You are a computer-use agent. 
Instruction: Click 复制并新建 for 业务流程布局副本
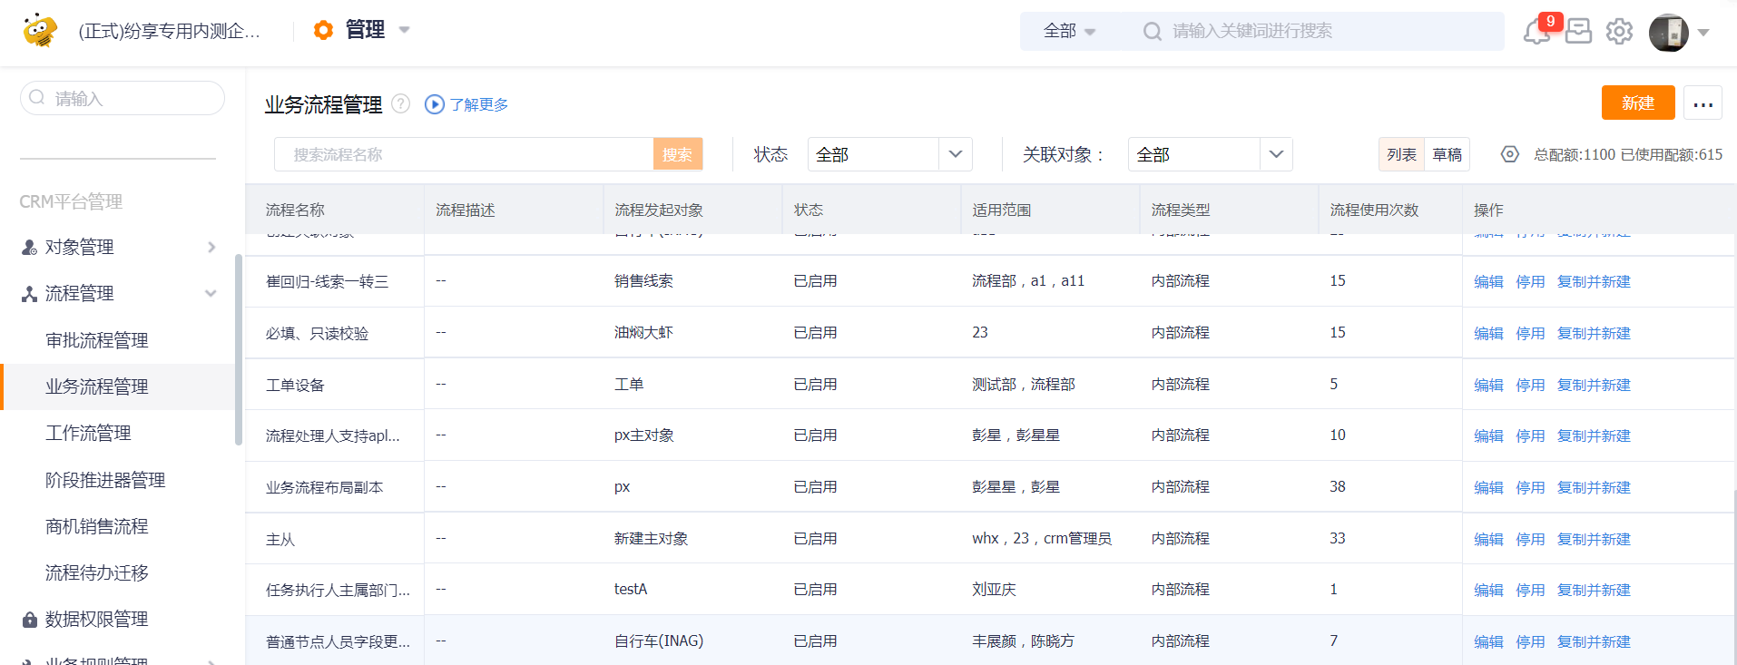point(1594,487)
